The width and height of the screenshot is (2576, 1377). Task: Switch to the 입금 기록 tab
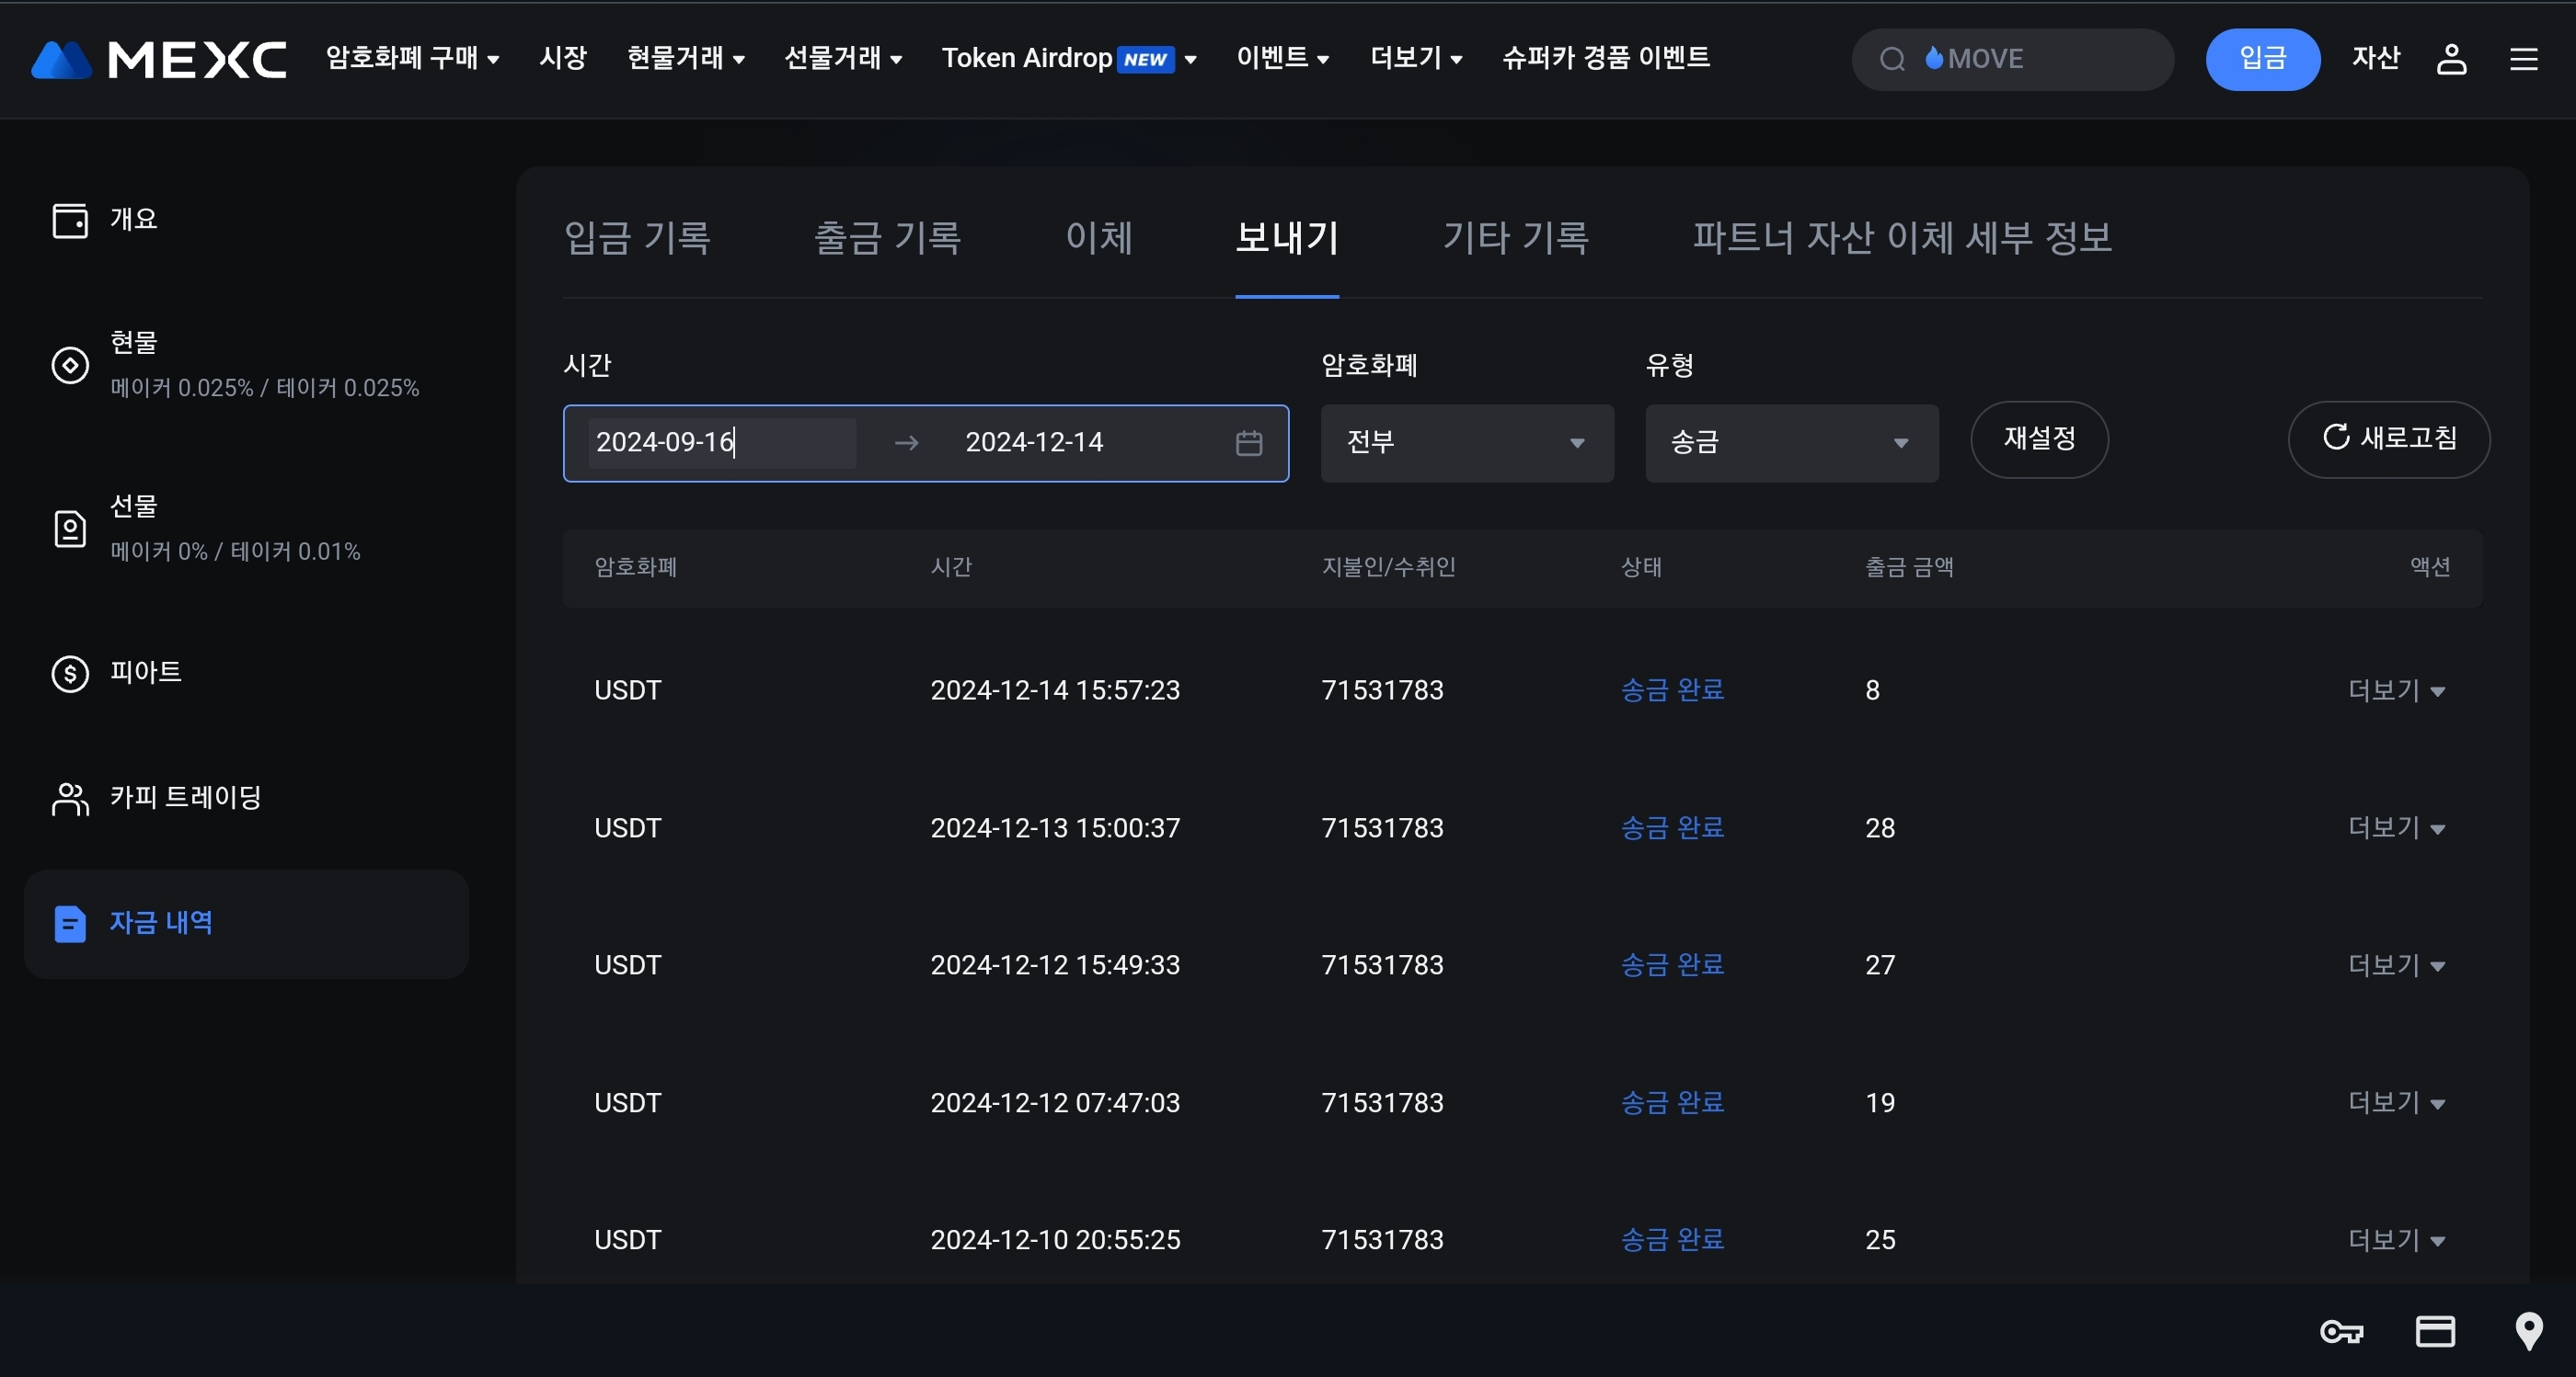637,238
